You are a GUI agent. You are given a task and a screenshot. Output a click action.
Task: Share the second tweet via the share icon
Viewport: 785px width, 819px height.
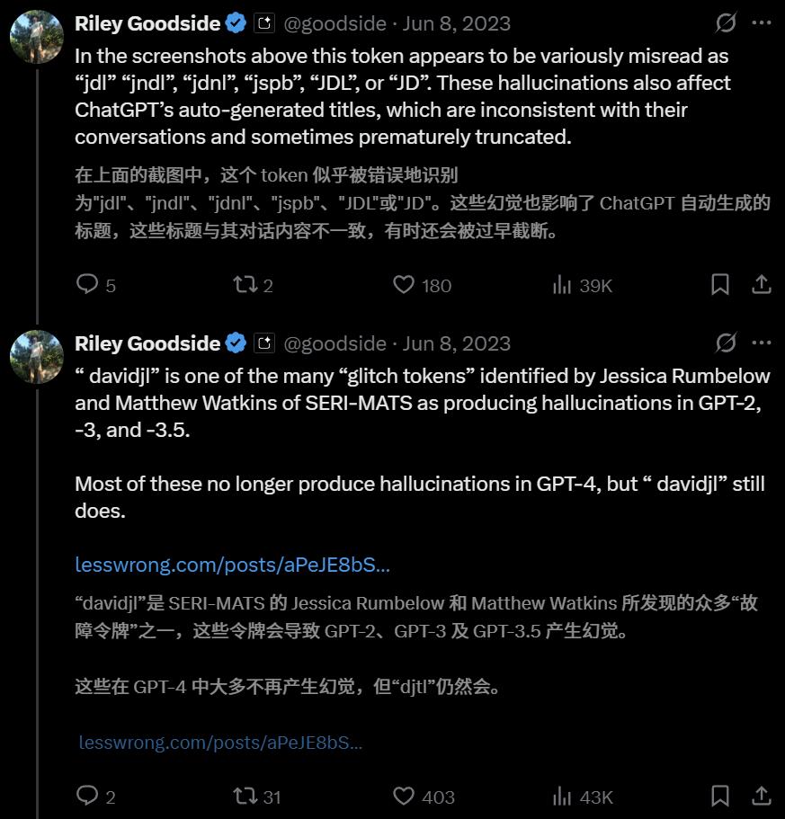pyautogui.click(x=760, y=797)
